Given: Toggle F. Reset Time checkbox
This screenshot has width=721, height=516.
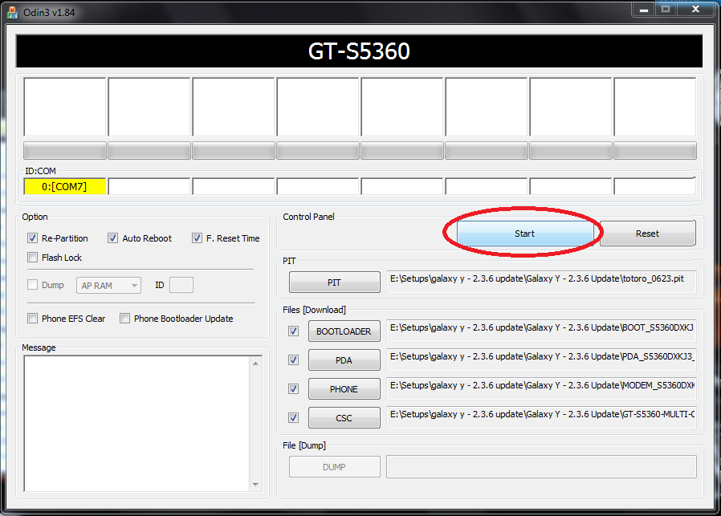Looking at the screenshot, I should point(197,238).
